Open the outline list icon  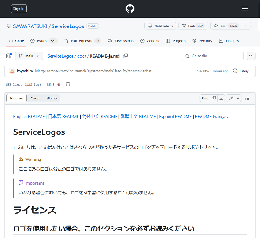click(247, 99)
